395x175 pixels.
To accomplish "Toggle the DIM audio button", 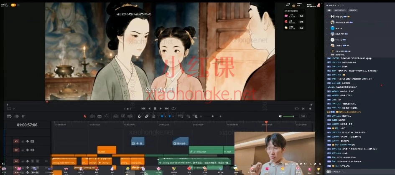I will pos(303,116).
